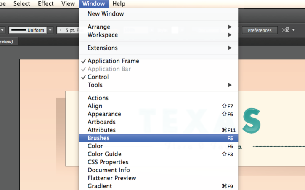Click the Preferences button
This screenshot has height=190, width=305.
[x=260, y=30]
